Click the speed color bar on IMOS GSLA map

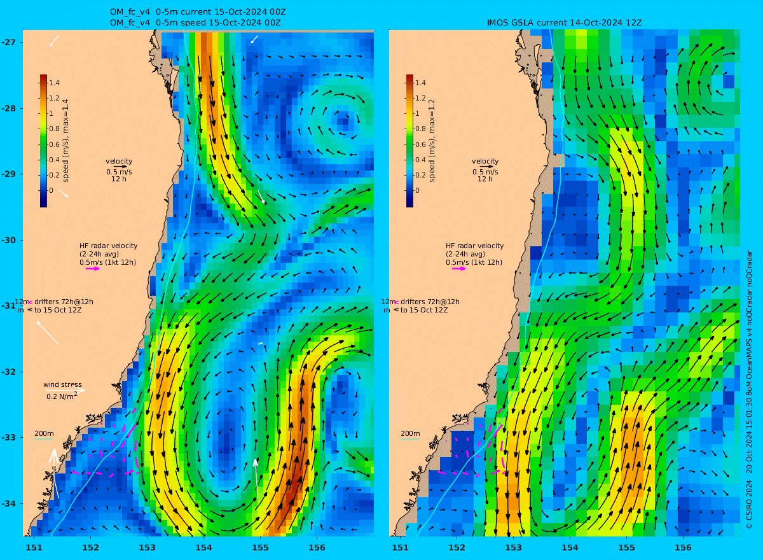coord(409,141)
